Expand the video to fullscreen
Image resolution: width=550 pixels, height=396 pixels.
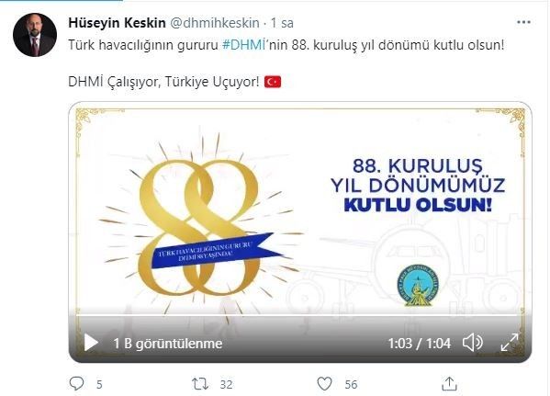510,343
